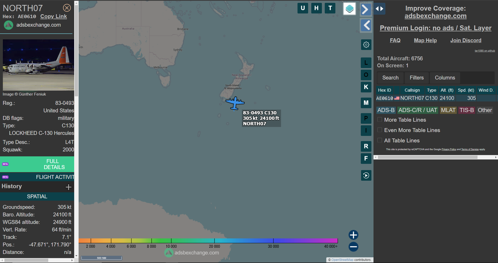Viewport: 498px width, 263px height.
Task: Toggle the ADS-B source filter
Action: point(386,110)
